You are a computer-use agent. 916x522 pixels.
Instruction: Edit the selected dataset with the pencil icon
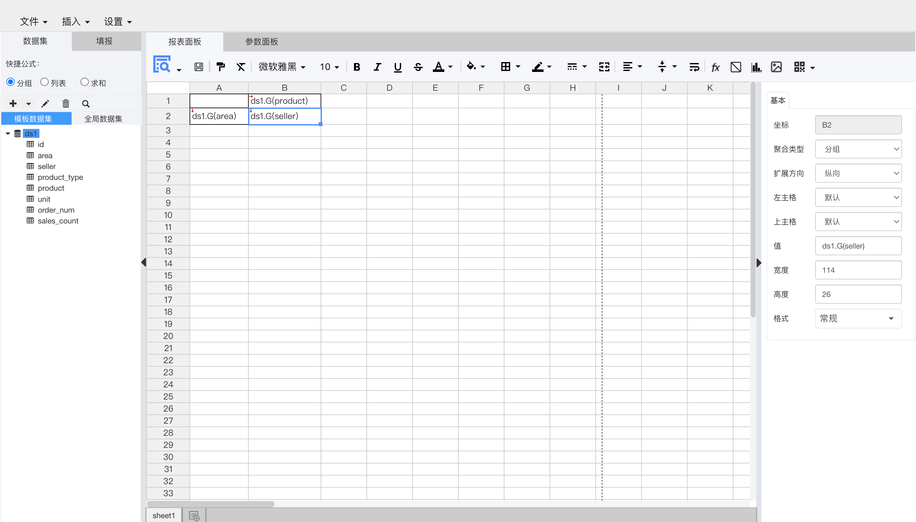click(45, 104)
